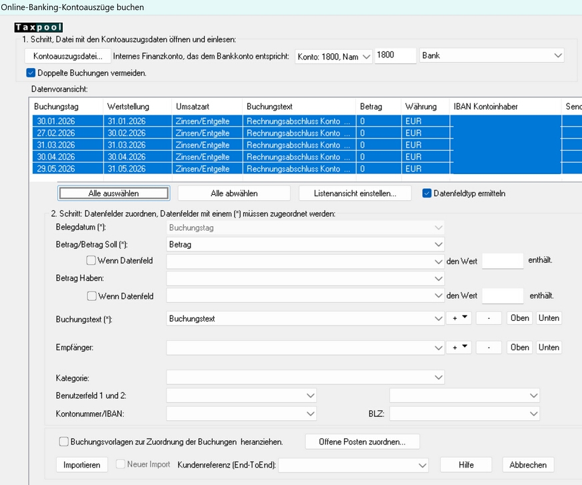The height and width of the screenshot is (485, 582).
Task: Click the Alle auswählen button
Action: click(113, 193)
